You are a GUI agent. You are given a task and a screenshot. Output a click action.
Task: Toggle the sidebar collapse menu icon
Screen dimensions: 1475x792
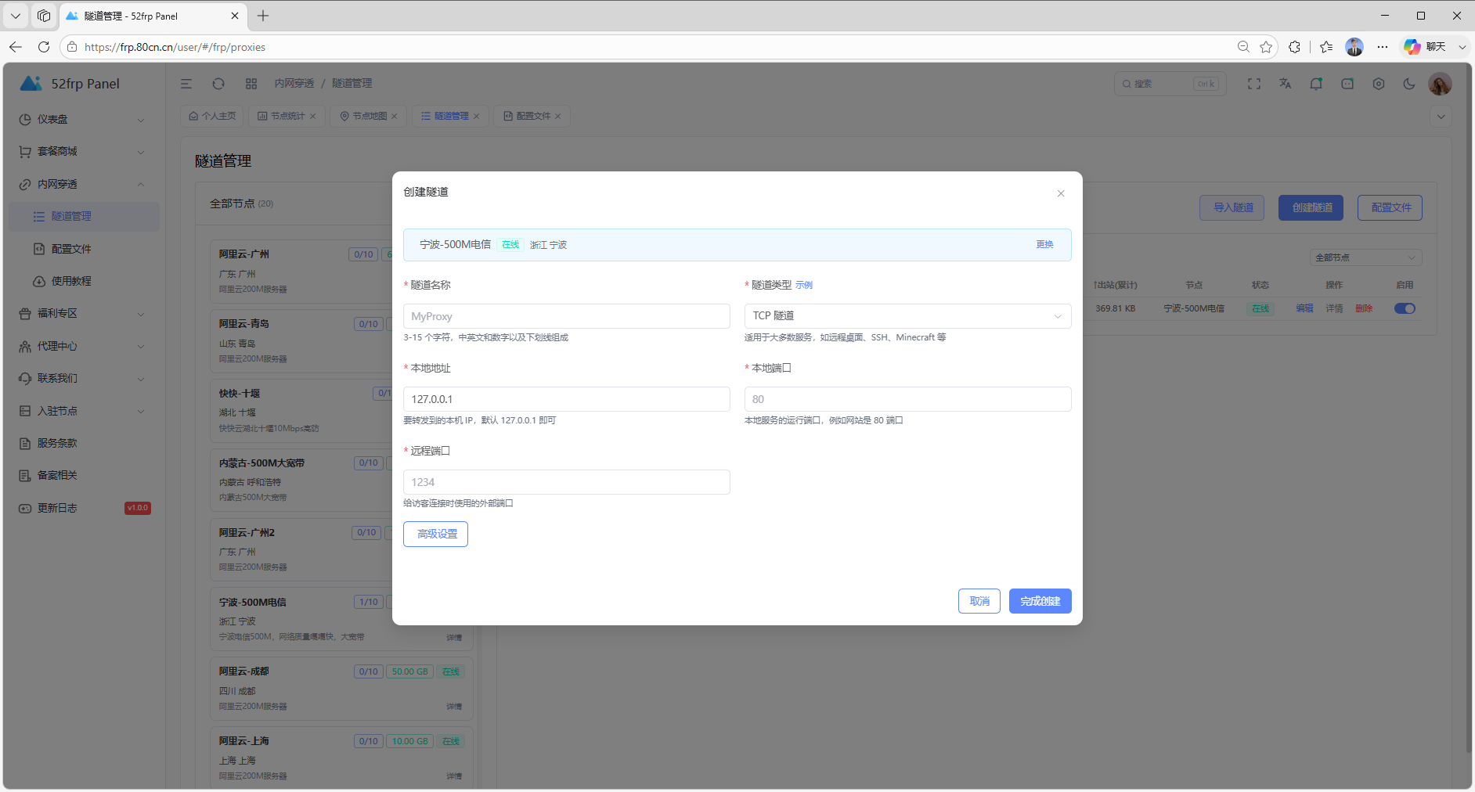click(186, 84)
